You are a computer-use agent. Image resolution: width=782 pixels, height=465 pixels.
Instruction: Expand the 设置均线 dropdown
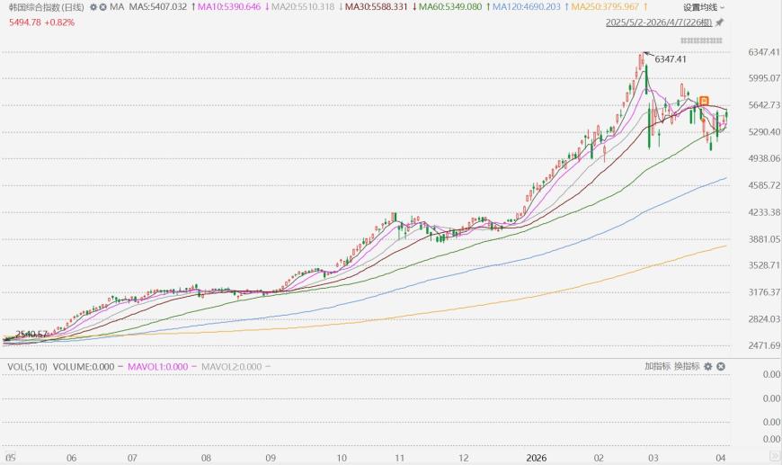click(x=705, y=6)
